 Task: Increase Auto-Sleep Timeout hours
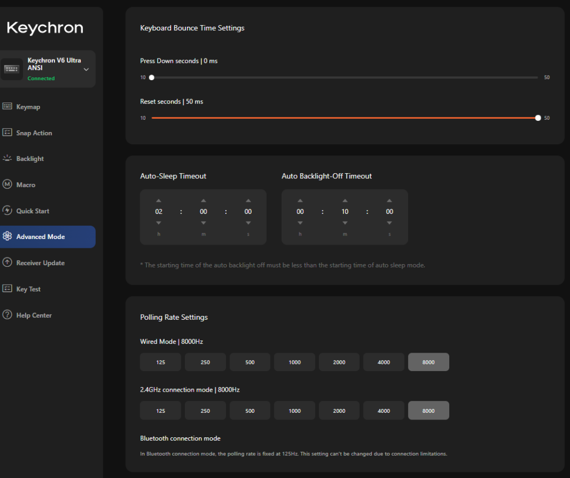pyautogui.click(x=159, y=201)
